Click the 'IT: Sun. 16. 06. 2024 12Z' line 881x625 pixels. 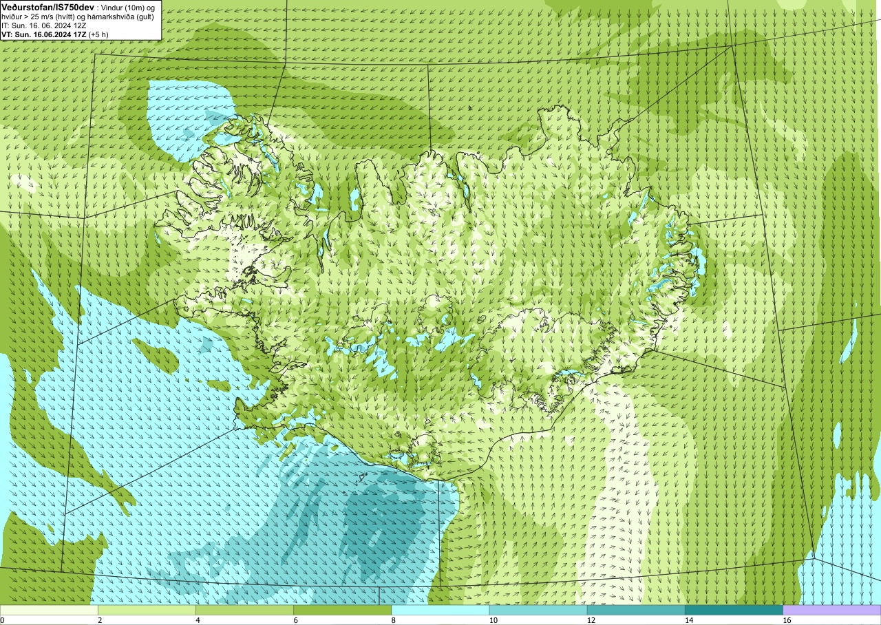coord(44,25)
